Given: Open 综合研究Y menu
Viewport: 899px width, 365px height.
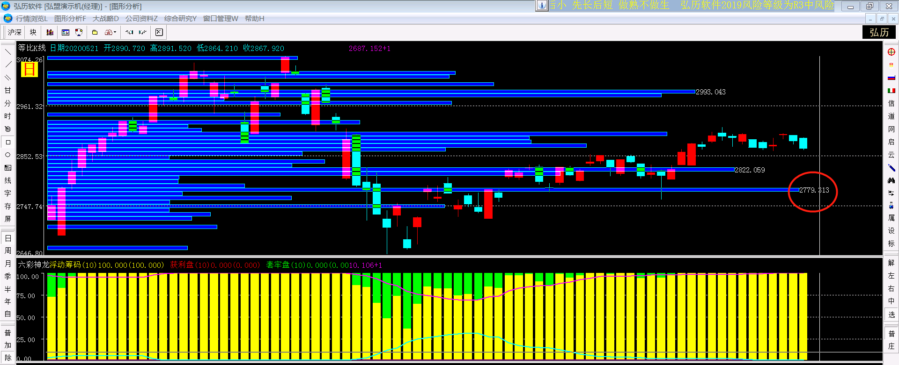Looking at the screenshot, I should click(x=180, y=19).
